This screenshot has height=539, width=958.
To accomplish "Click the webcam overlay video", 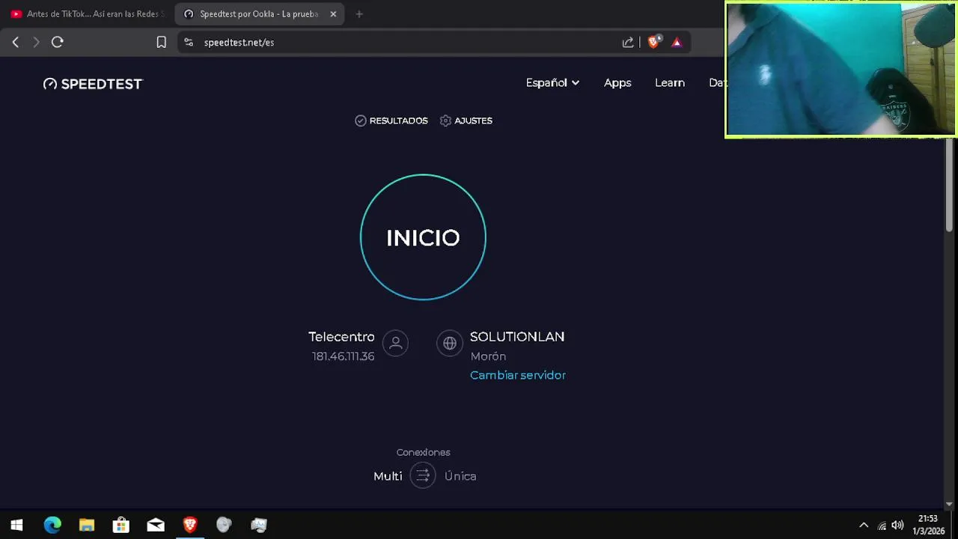I will [840, 70].
